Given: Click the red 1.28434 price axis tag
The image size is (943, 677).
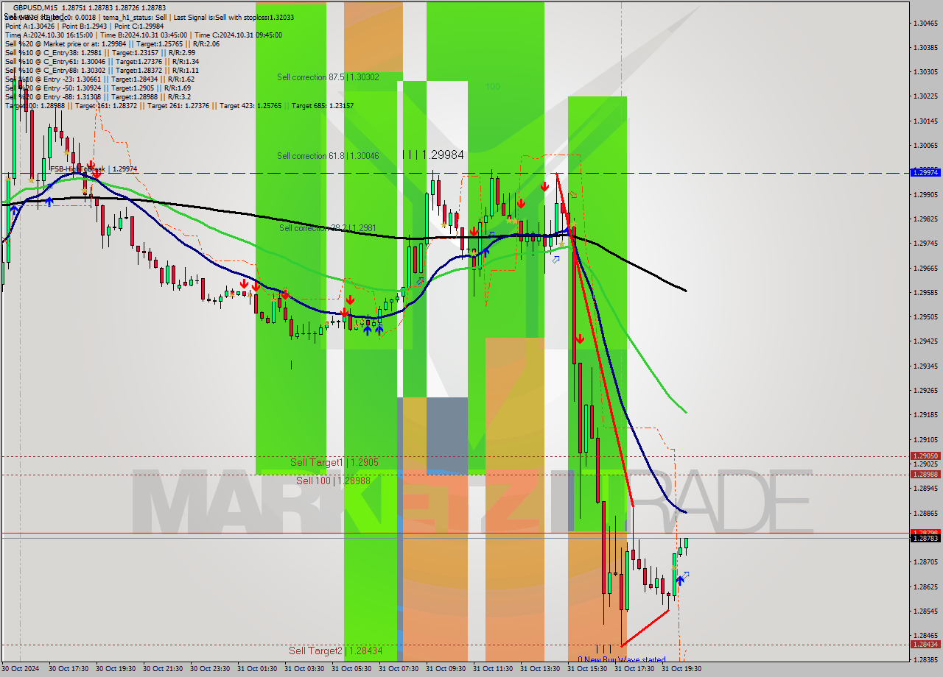Looking at the screenshot, I should pos(925,645).
